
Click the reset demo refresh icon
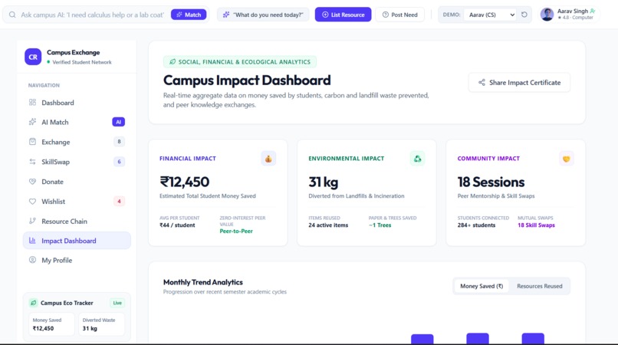coord(524,15)
